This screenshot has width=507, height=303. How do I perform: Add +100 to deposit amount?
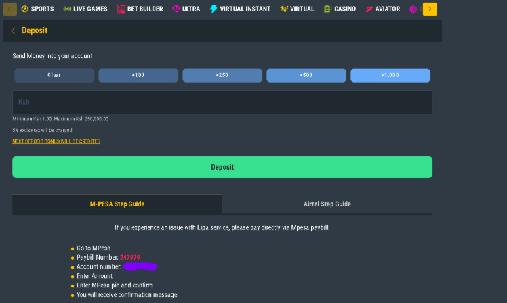point(138,75)
